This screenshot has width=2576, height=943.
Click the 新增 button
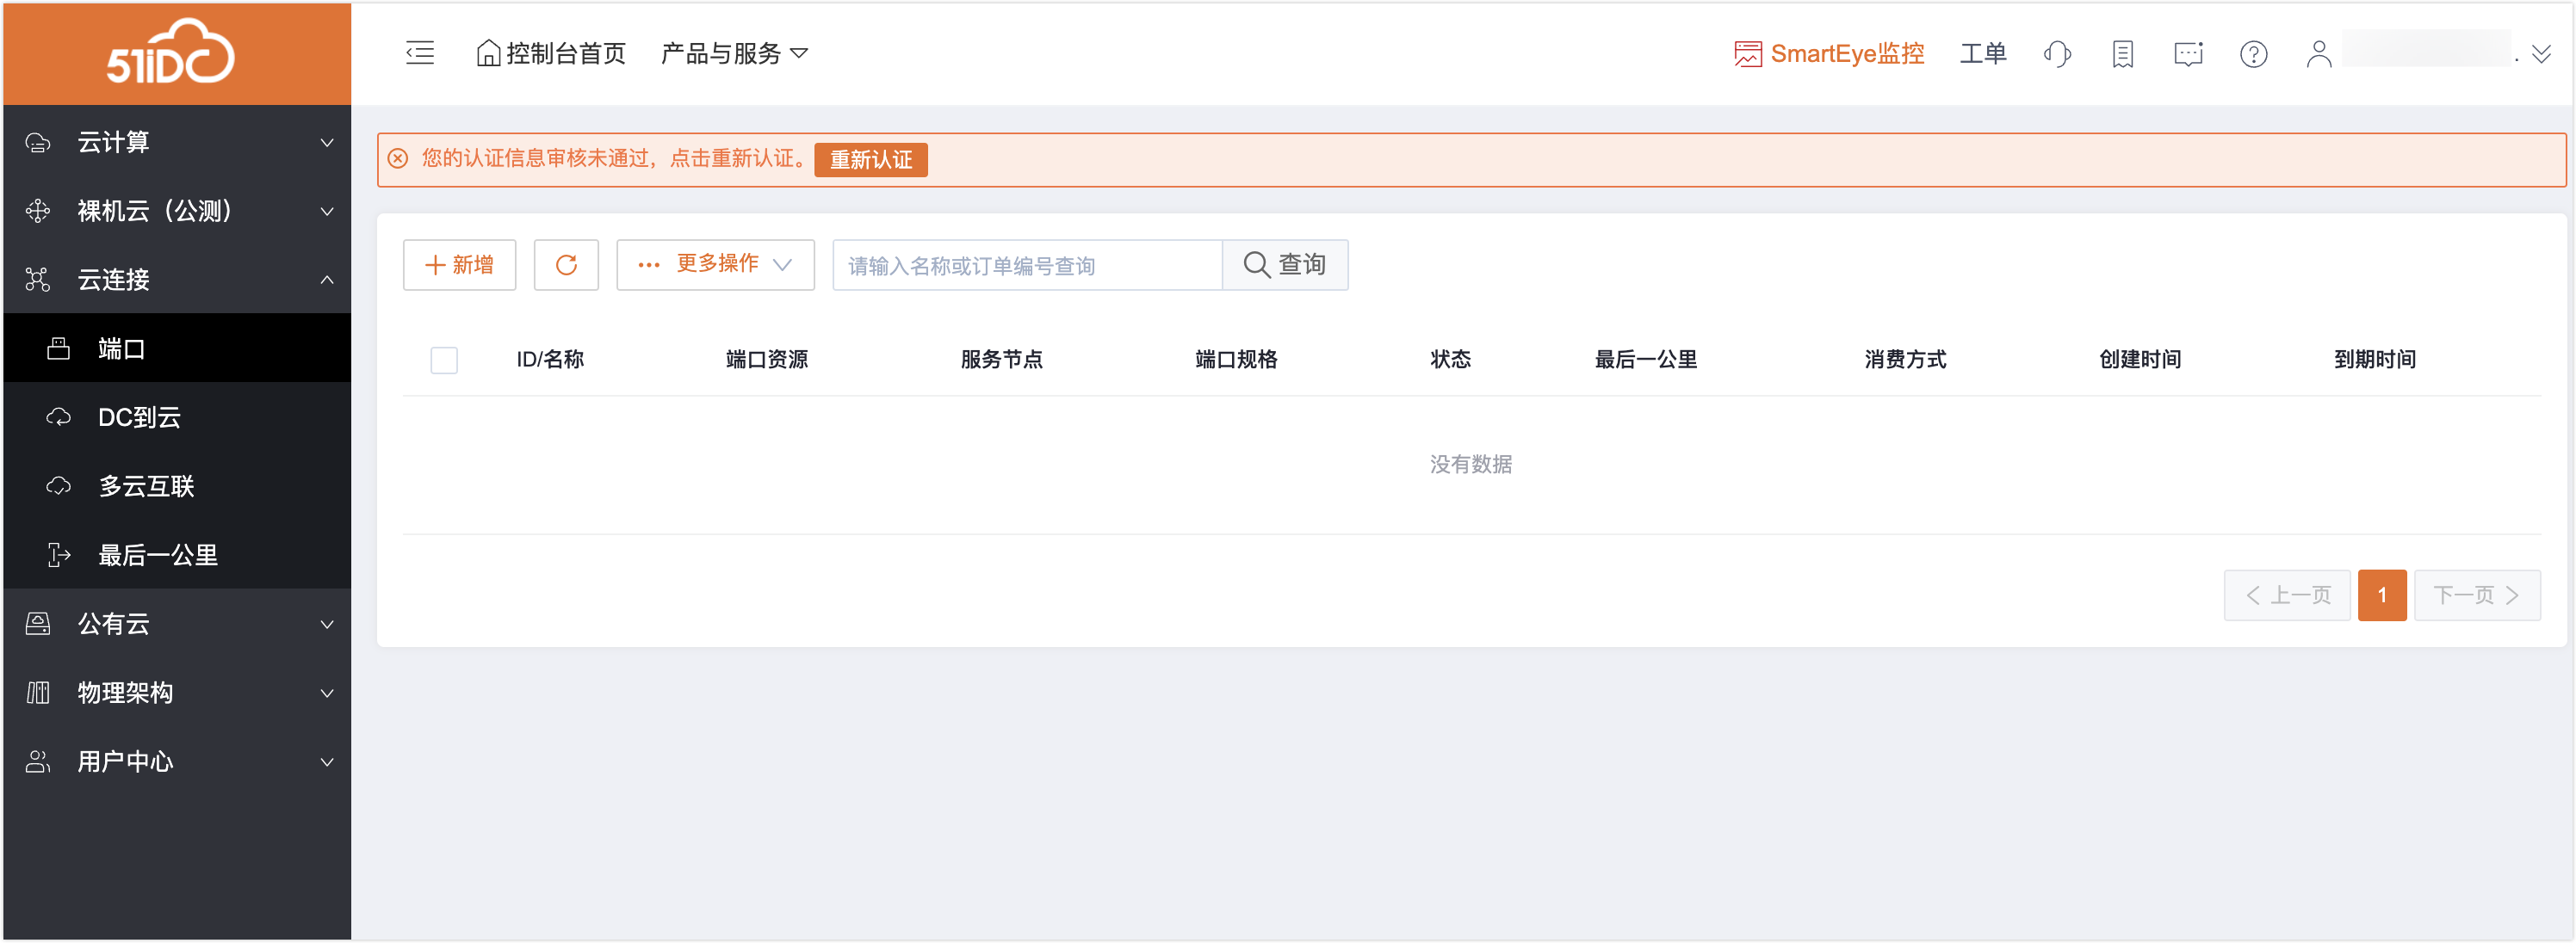click(x=459, y=265)
